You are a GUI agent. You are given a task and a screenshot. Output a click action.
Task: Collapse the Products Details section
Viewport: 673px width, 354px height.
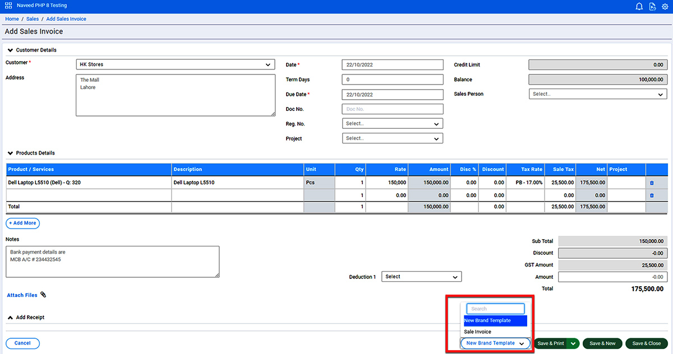[x=10, y=153]
